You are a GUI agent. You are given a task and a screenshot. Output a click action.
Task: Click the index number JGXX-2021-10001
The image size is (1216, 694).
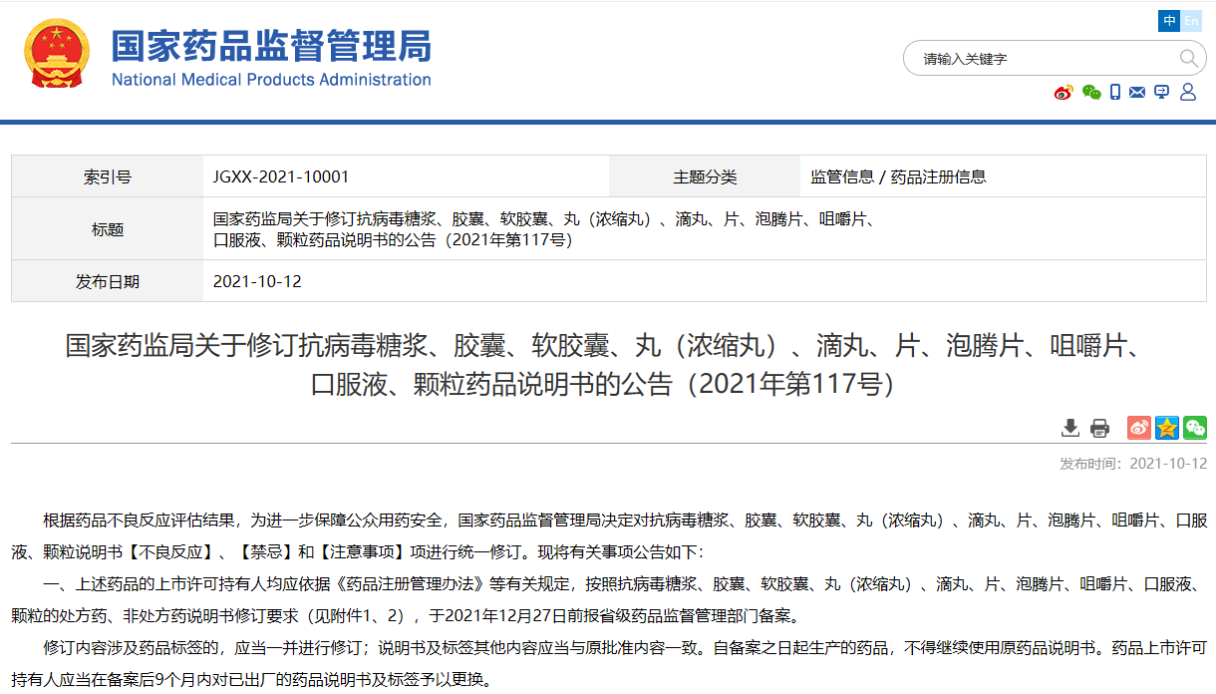[281, 176]
